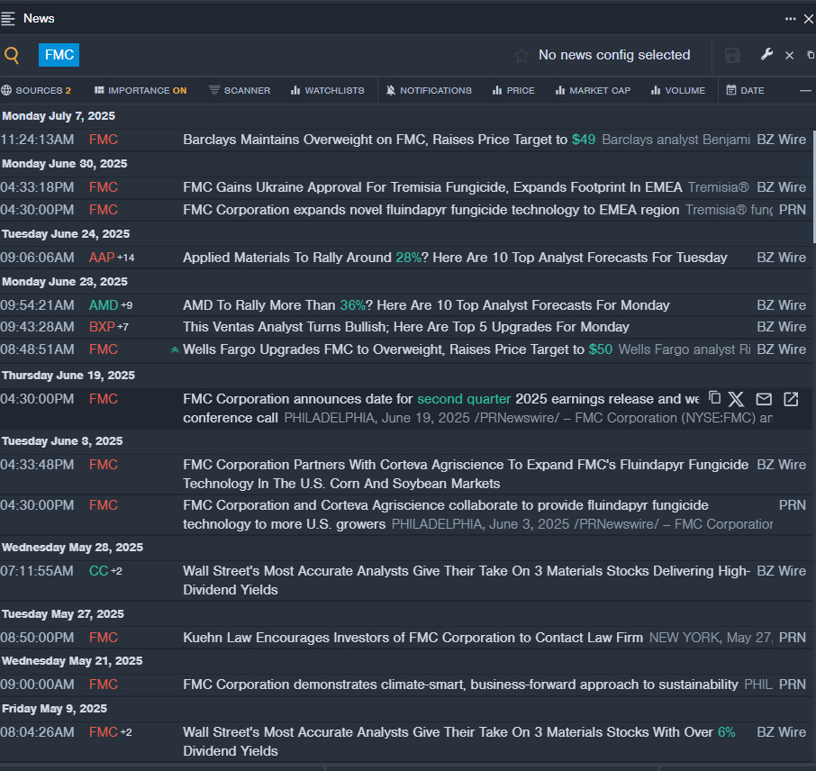Expand the +9 tickers badge beside AMD

coord(127,305)
